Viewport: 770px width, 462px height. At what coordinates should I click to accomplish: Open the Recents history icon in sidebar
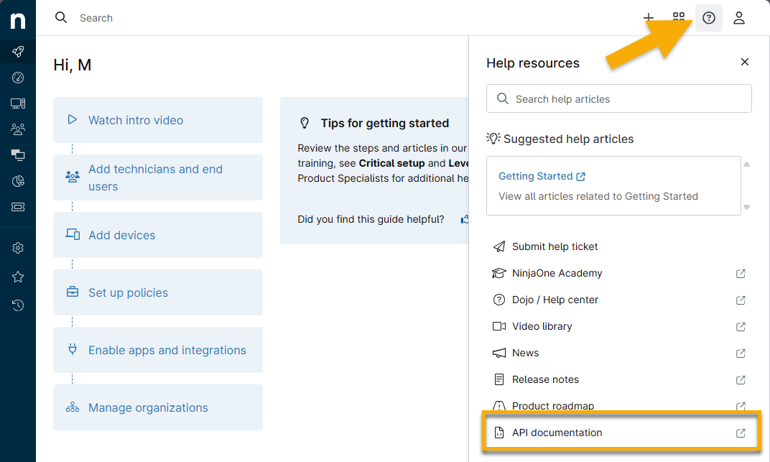point(18,305)
